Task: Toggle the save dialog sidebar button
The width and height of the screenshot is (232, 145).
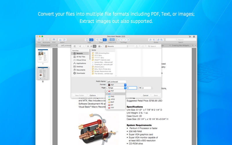Action: tap(75, 46)
